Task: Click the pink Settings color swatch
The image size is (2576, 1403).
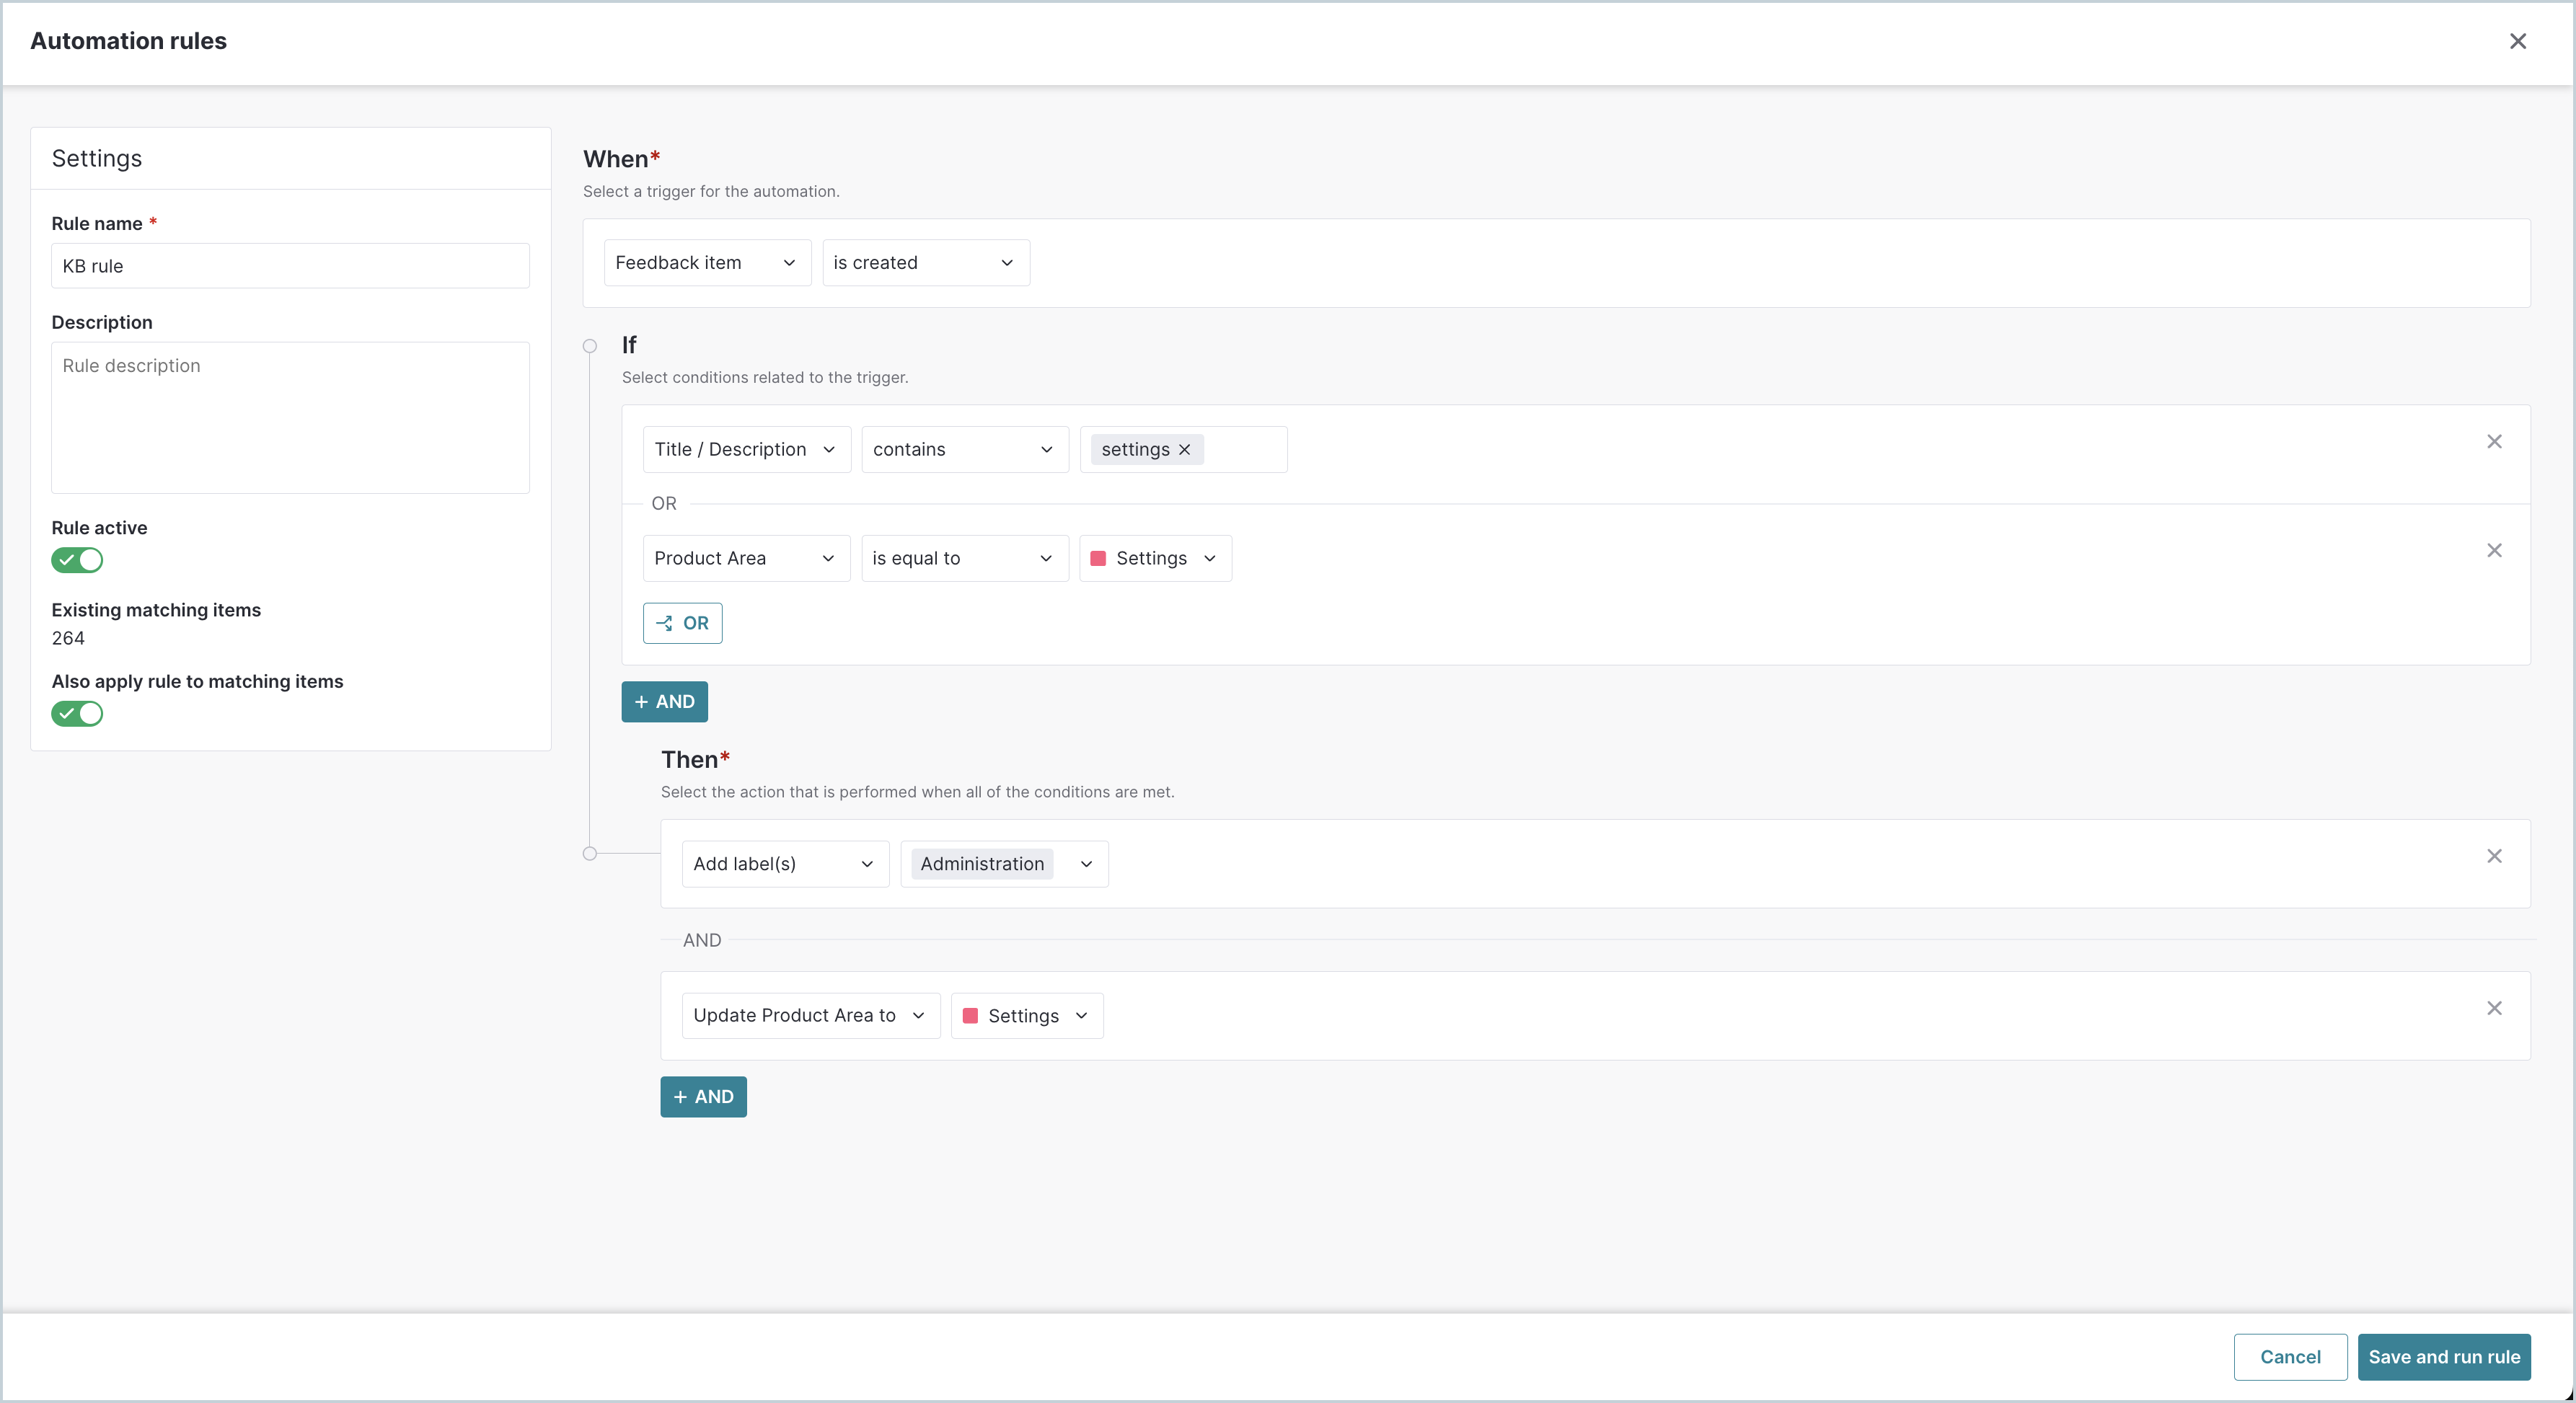Action: coord(1100,558)
